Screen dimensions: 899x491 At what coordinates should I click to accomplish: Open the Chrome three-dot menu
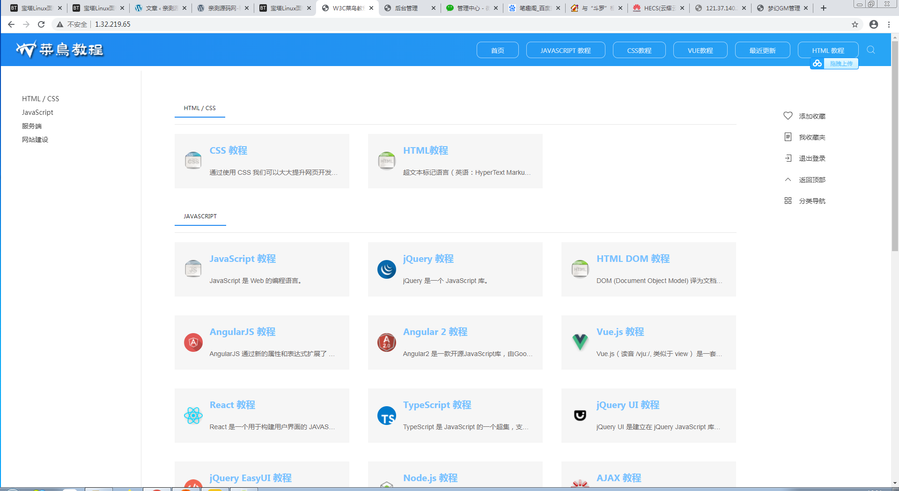pyautogui.click(x=889, y=24)
